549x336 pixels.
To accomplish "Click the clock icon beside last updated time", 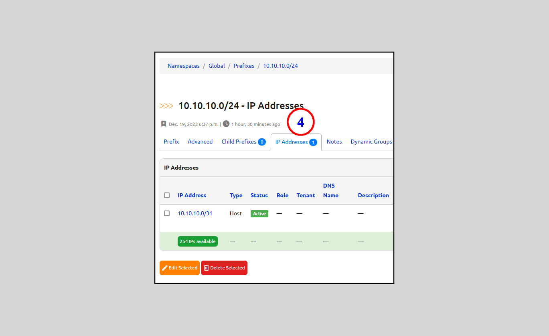I will tap(226, 124).
